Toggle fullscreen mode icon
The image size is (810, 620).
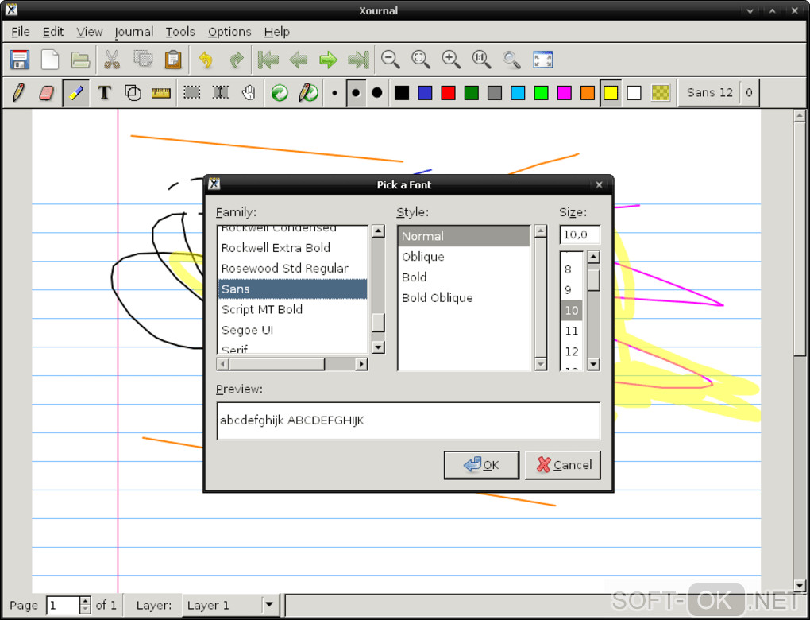coord(543,60)
